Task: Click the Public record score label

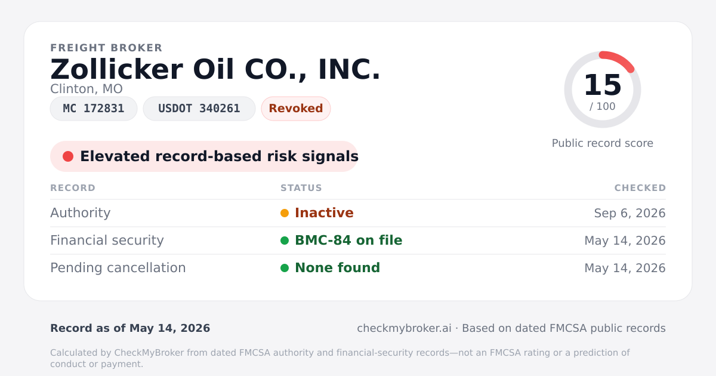Action: point(603,143)
